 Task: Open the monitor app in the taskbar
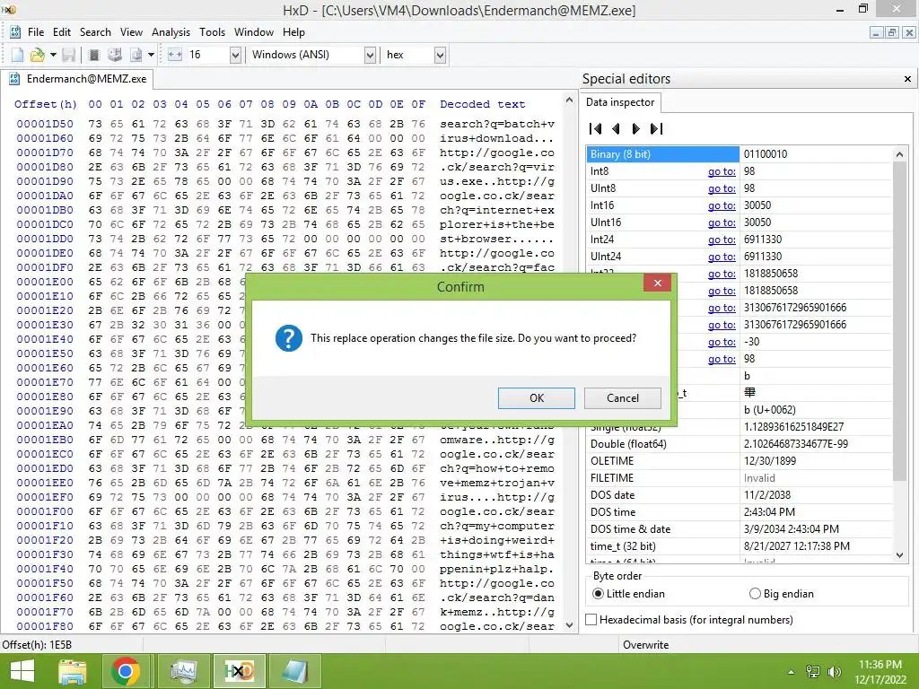(x=183, y=671)
